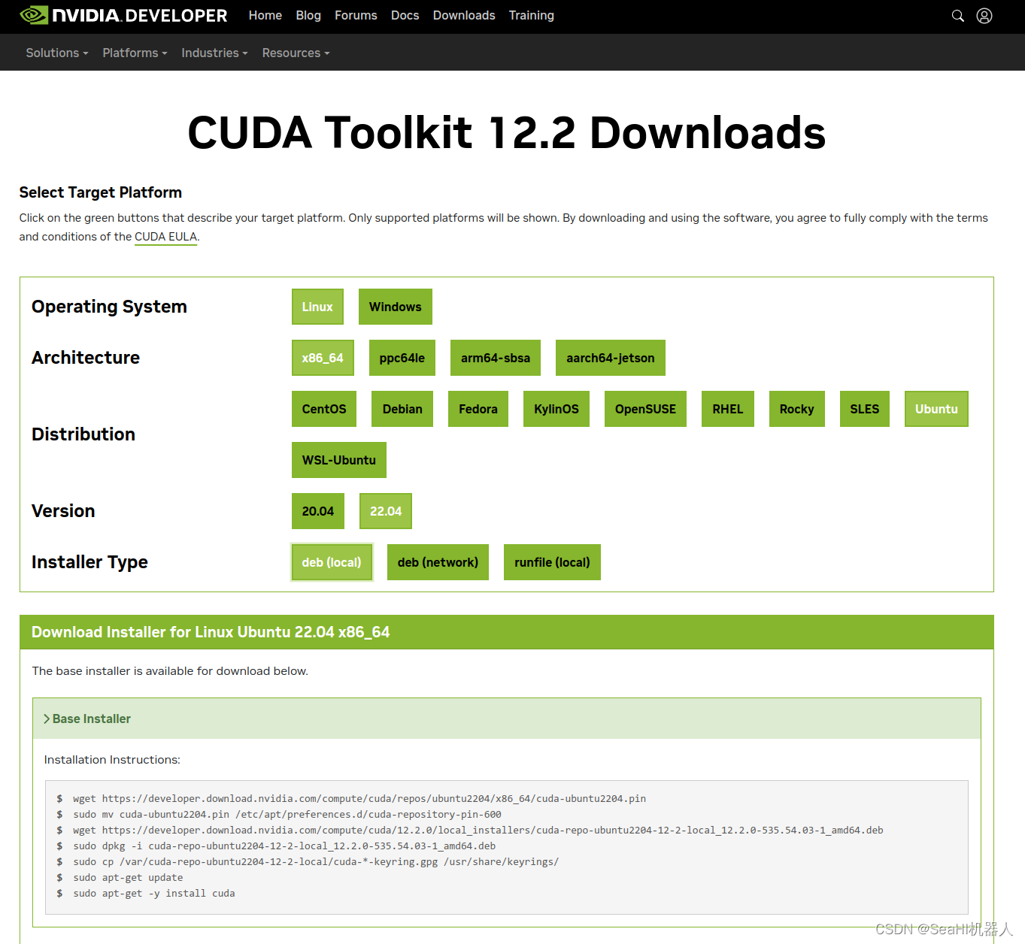Open the user account icon
Viewport: 1025px width, 944px height.
(984, 16)
